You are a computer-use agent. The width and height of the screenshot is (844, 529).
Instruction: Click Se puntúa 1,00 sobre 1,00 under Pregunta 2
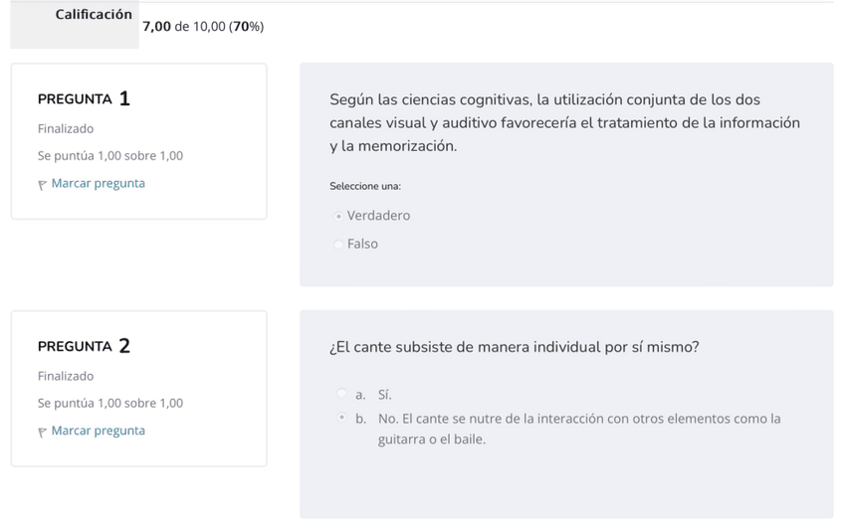110,404
